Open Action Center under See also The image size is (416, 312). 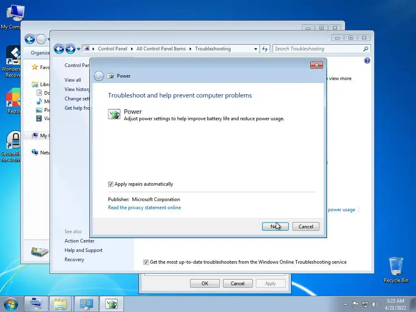click(x=79, y=240)
